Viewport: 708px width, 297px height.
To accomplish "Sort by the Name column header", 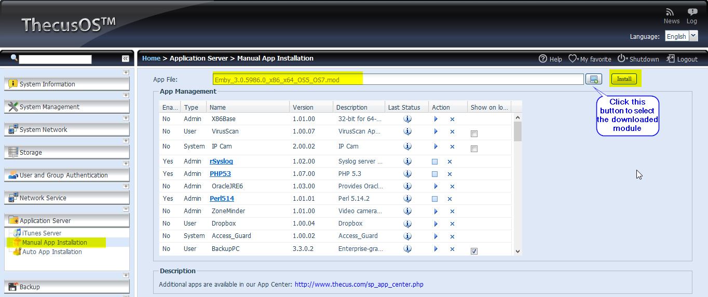I will click(x=248, y=107).
